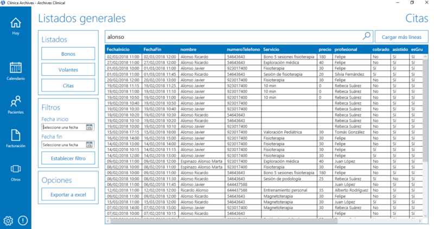Click the exclamation info icon
The height and width of the screenshot is (229, 434).
(23, 220)
